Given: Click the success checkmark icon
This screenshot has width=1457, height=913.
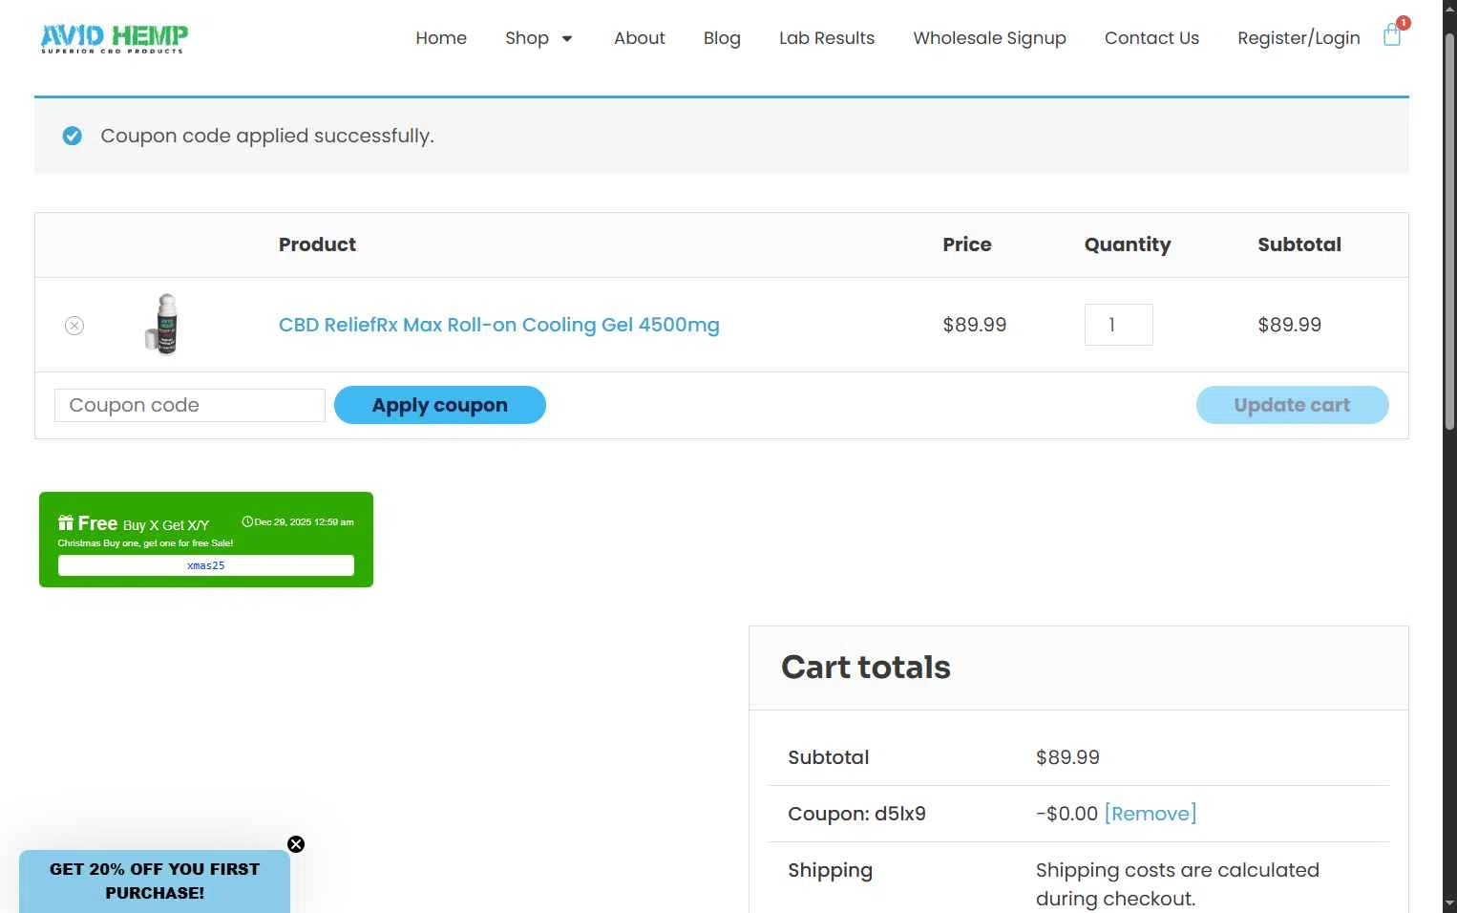Looking at the screenshot, I should click(73, 136).
